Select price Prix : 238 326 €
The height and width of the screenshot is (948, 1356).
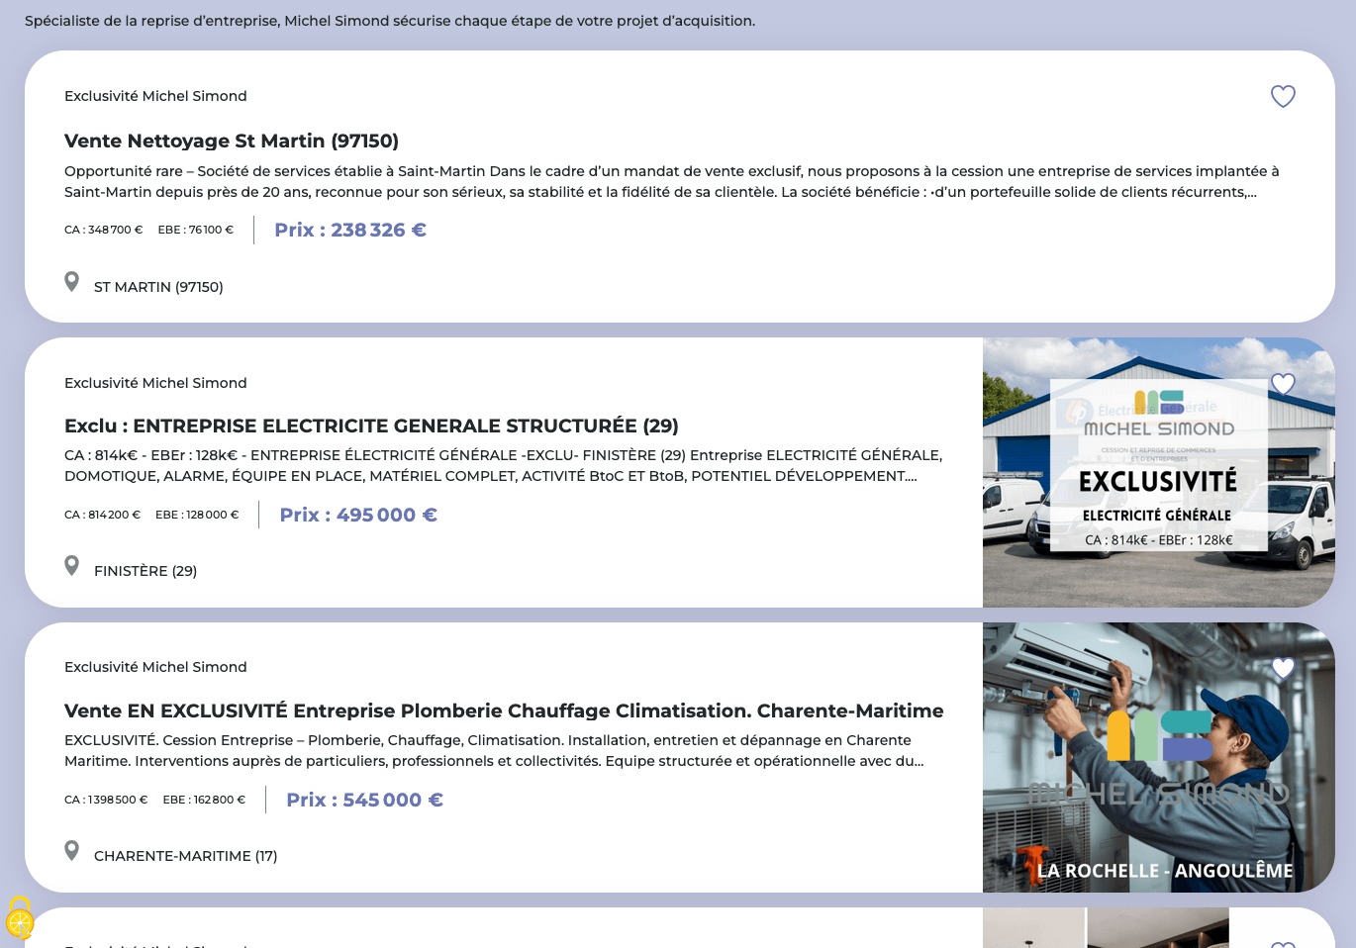[350, 230]
